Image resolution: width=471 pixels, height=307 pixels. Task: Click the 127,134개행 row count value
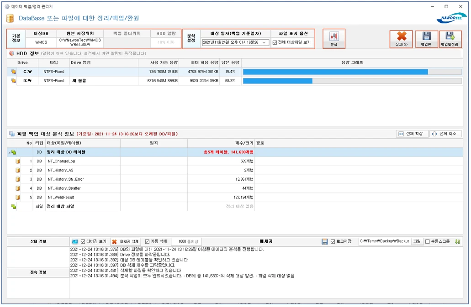click(243, 198)
